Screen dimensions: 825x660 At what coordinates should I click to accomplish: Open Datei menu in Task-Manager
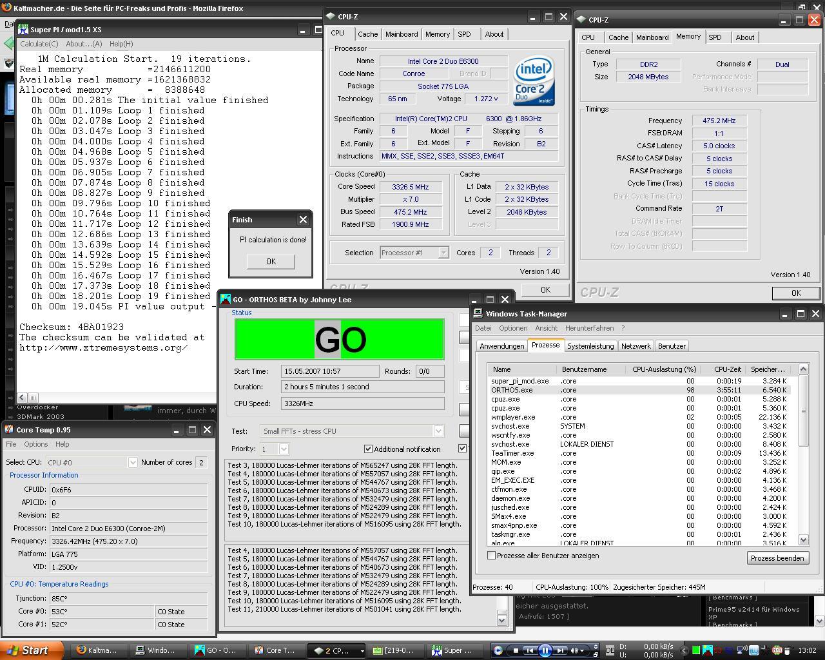point(483,328)
